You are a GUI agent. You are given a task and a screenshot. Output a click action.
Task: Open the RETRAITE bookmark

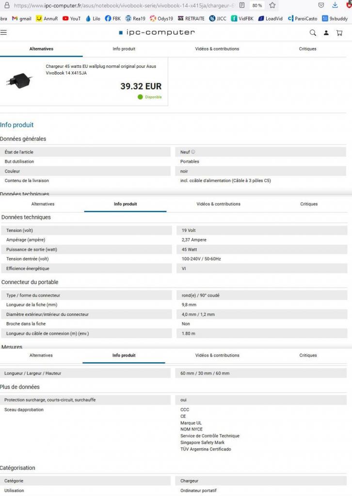tap(191, 19)
